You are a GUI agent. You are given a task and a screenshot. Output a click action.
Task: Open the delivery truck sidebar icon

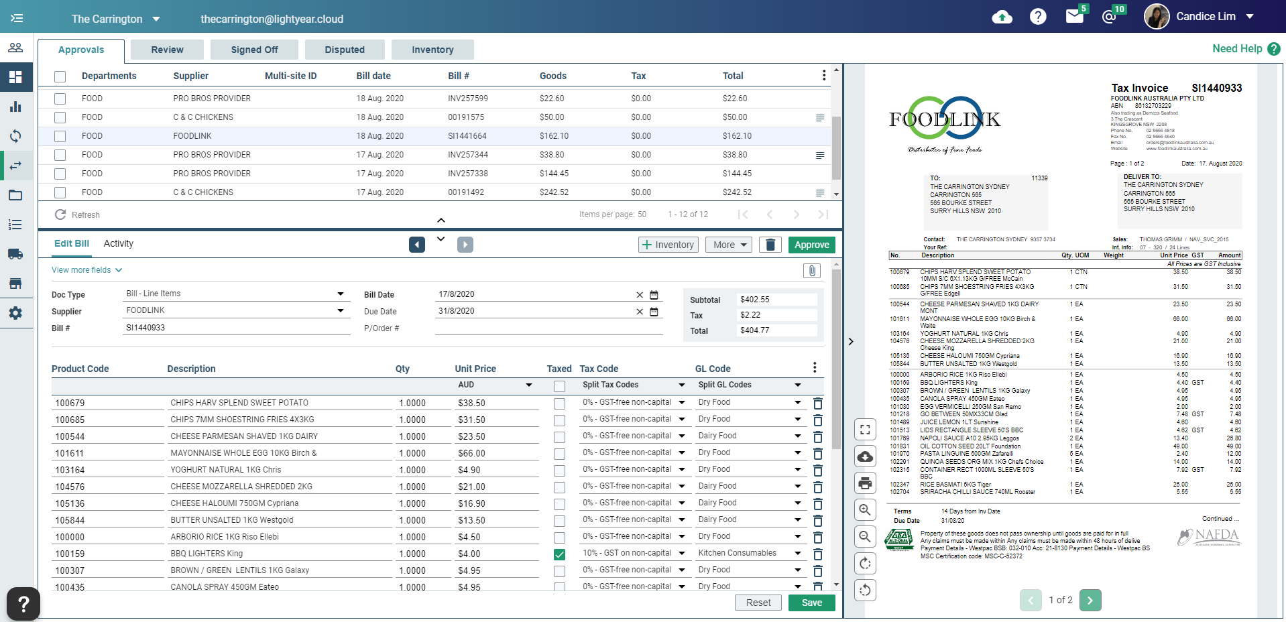[15, 254]
